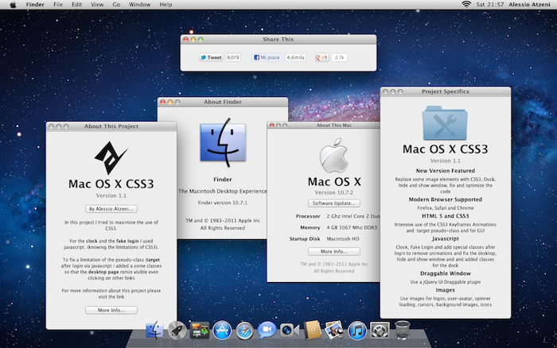Open the Preview photos icon in dock
557x348 pixels.
pos(334,331)
